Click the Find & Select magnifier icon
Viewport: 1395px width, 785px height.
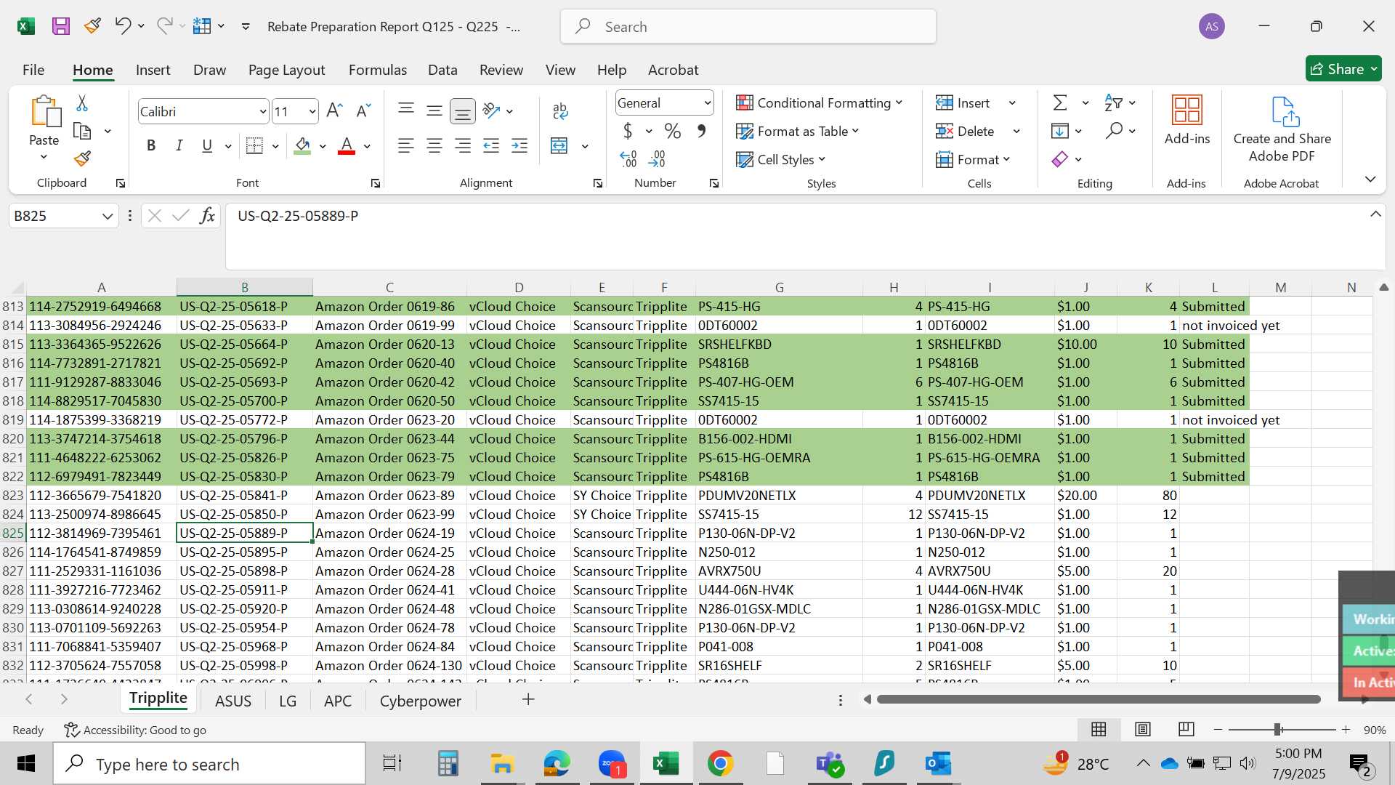coord(1114,131)
